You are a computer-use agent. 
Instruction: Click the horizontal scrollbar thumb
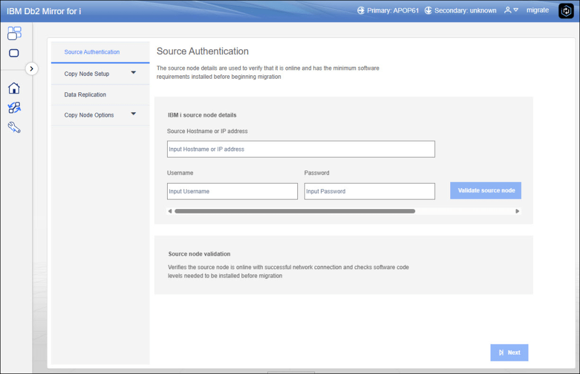click(x=295, y=211)
